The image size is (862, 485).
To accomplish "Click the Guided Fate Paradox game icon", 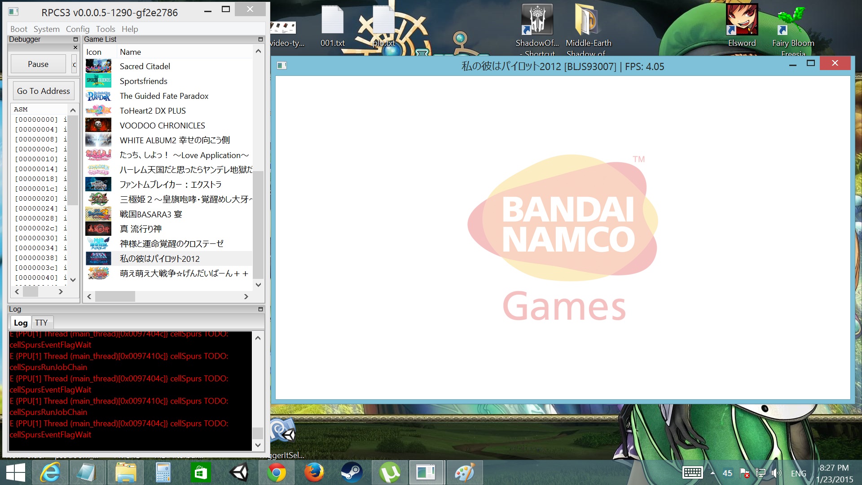I will pyautogui.click(x=98, y=96).
